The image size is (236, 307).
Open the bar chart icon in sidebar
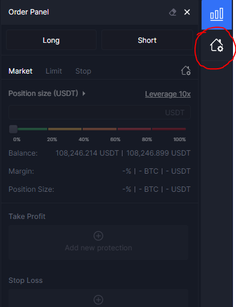tap(217, 14)
